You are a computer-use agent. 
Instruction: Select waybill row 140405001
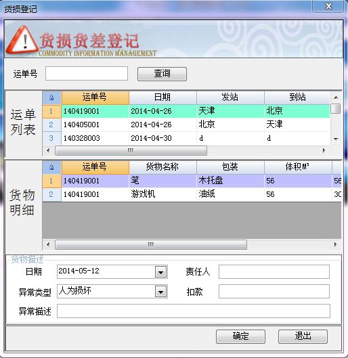[x=186, y=125]
